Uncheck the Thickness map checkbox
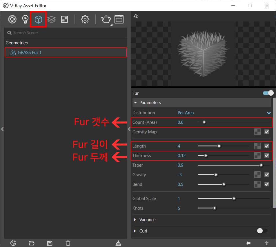The image size is (276, 247). [x=267, y=155]
